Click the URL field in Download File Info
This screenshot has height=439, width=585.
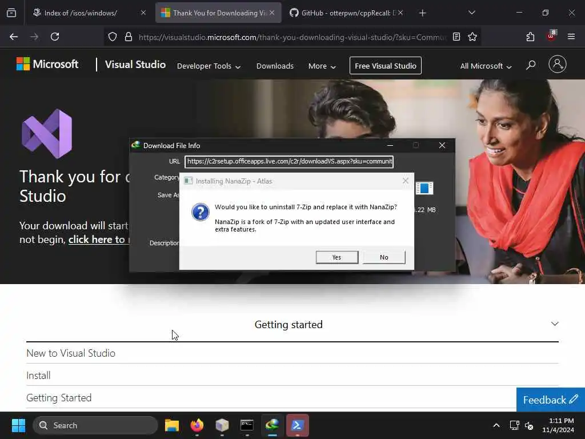[x=289, y=161]
